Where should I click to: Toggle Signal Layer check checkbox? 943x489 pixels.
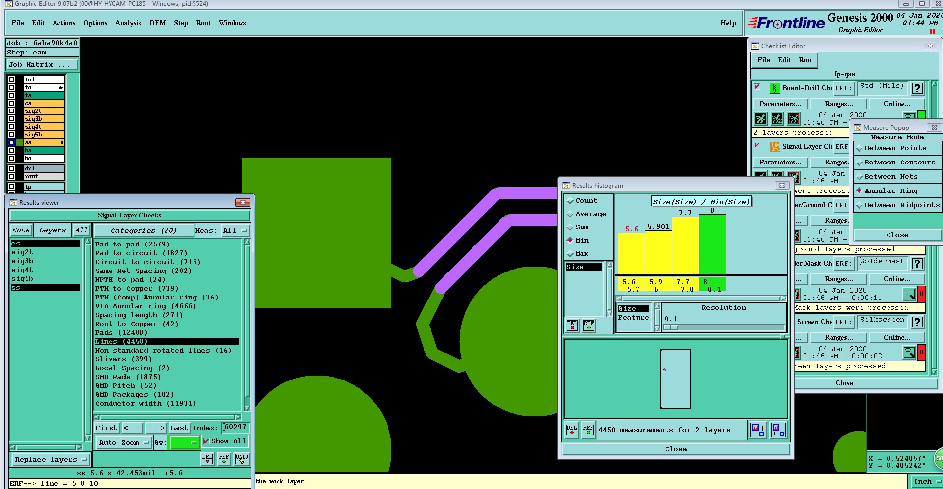757,146
